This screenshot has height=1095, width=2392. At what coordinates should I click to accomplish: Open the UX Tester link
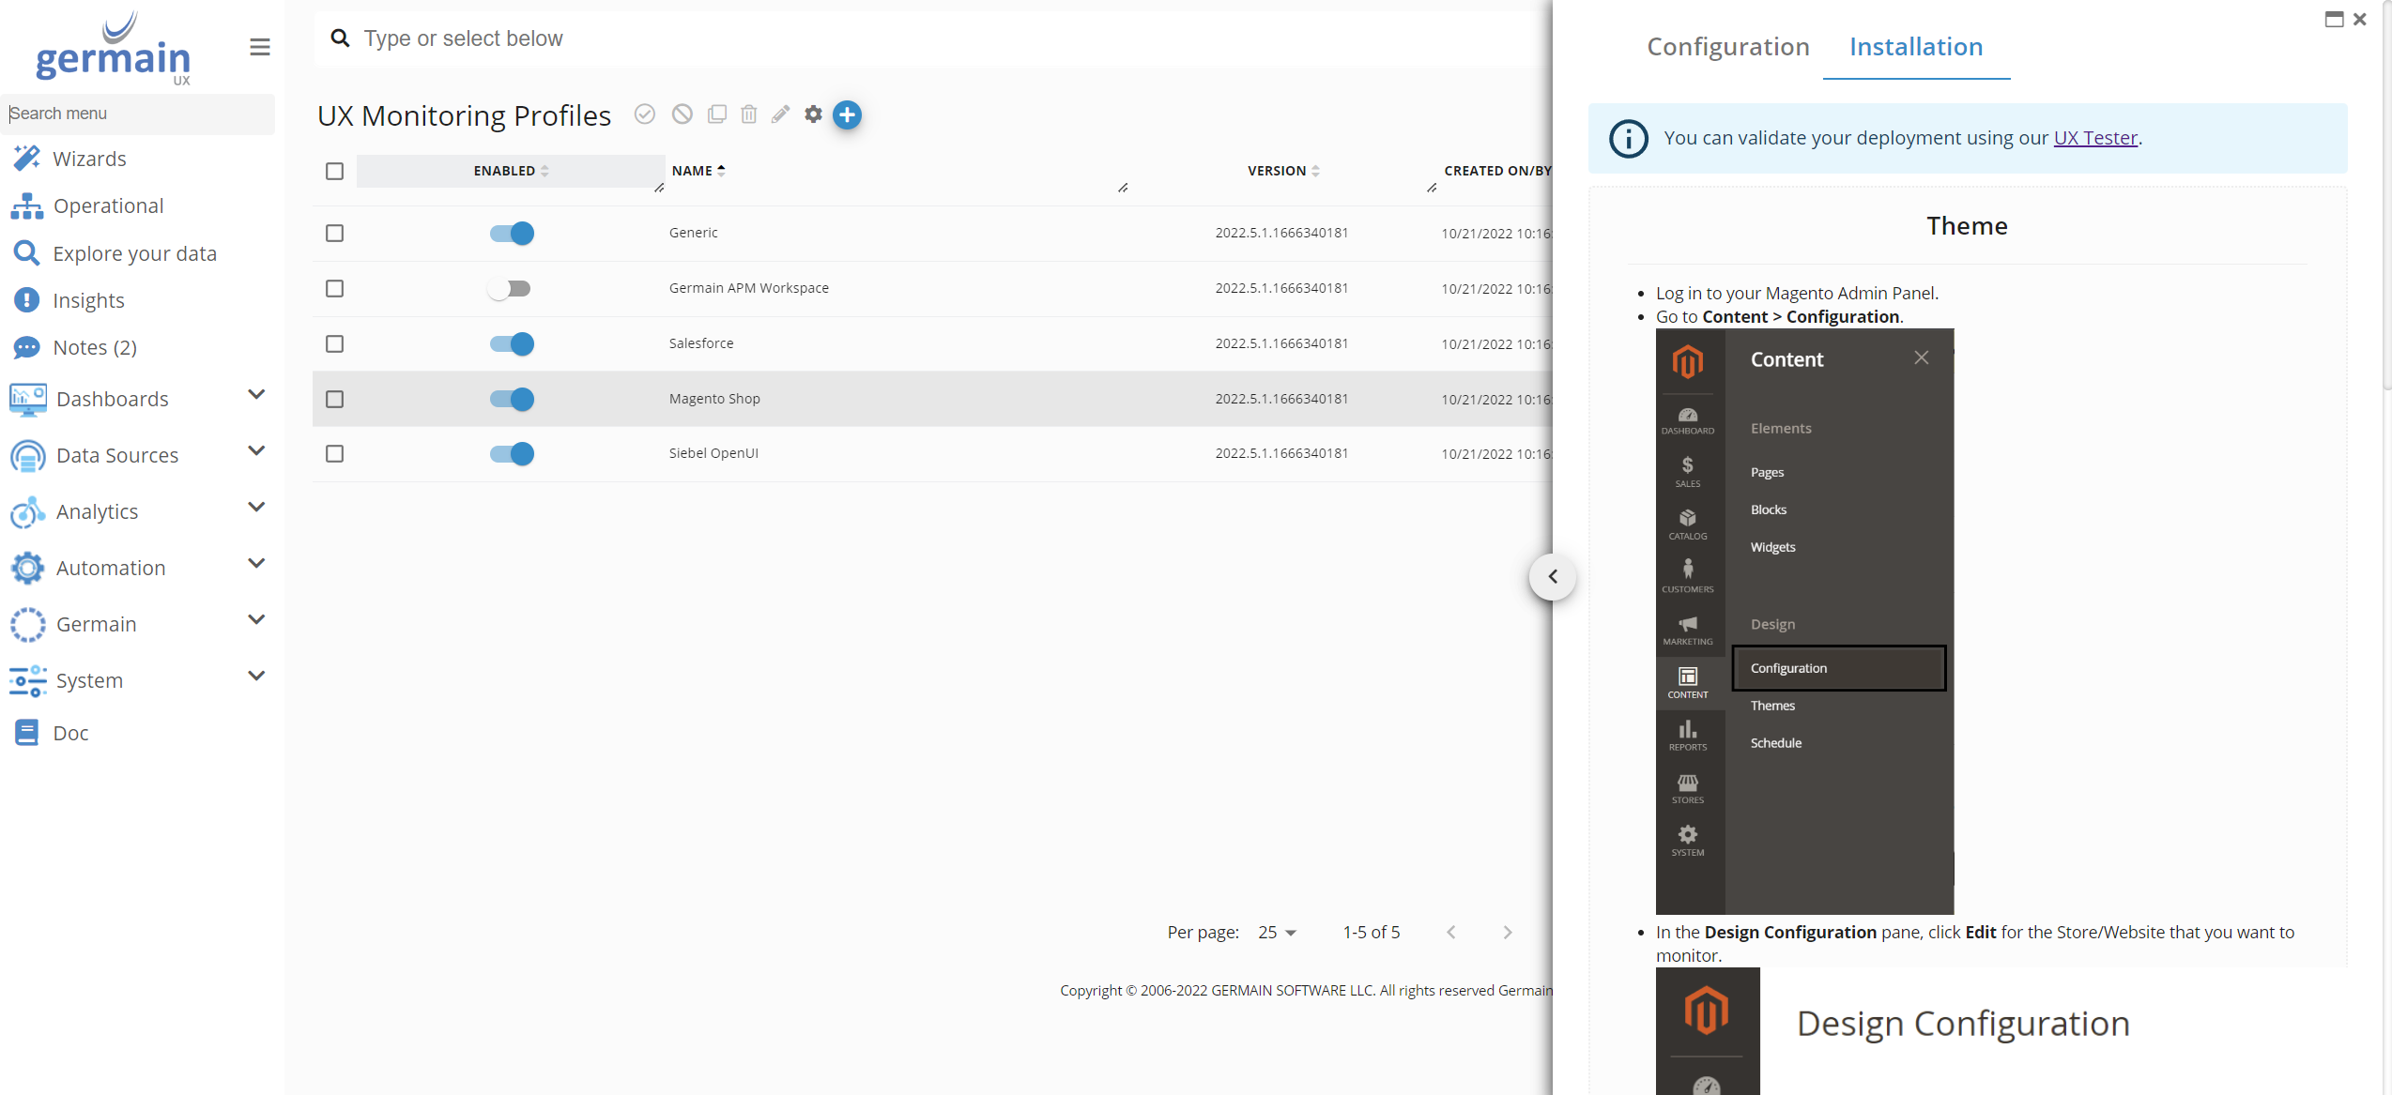(2094, 138)
